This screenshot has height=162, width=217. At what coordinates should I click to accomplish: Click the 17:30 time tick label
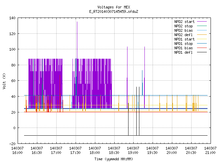[75, 153]
